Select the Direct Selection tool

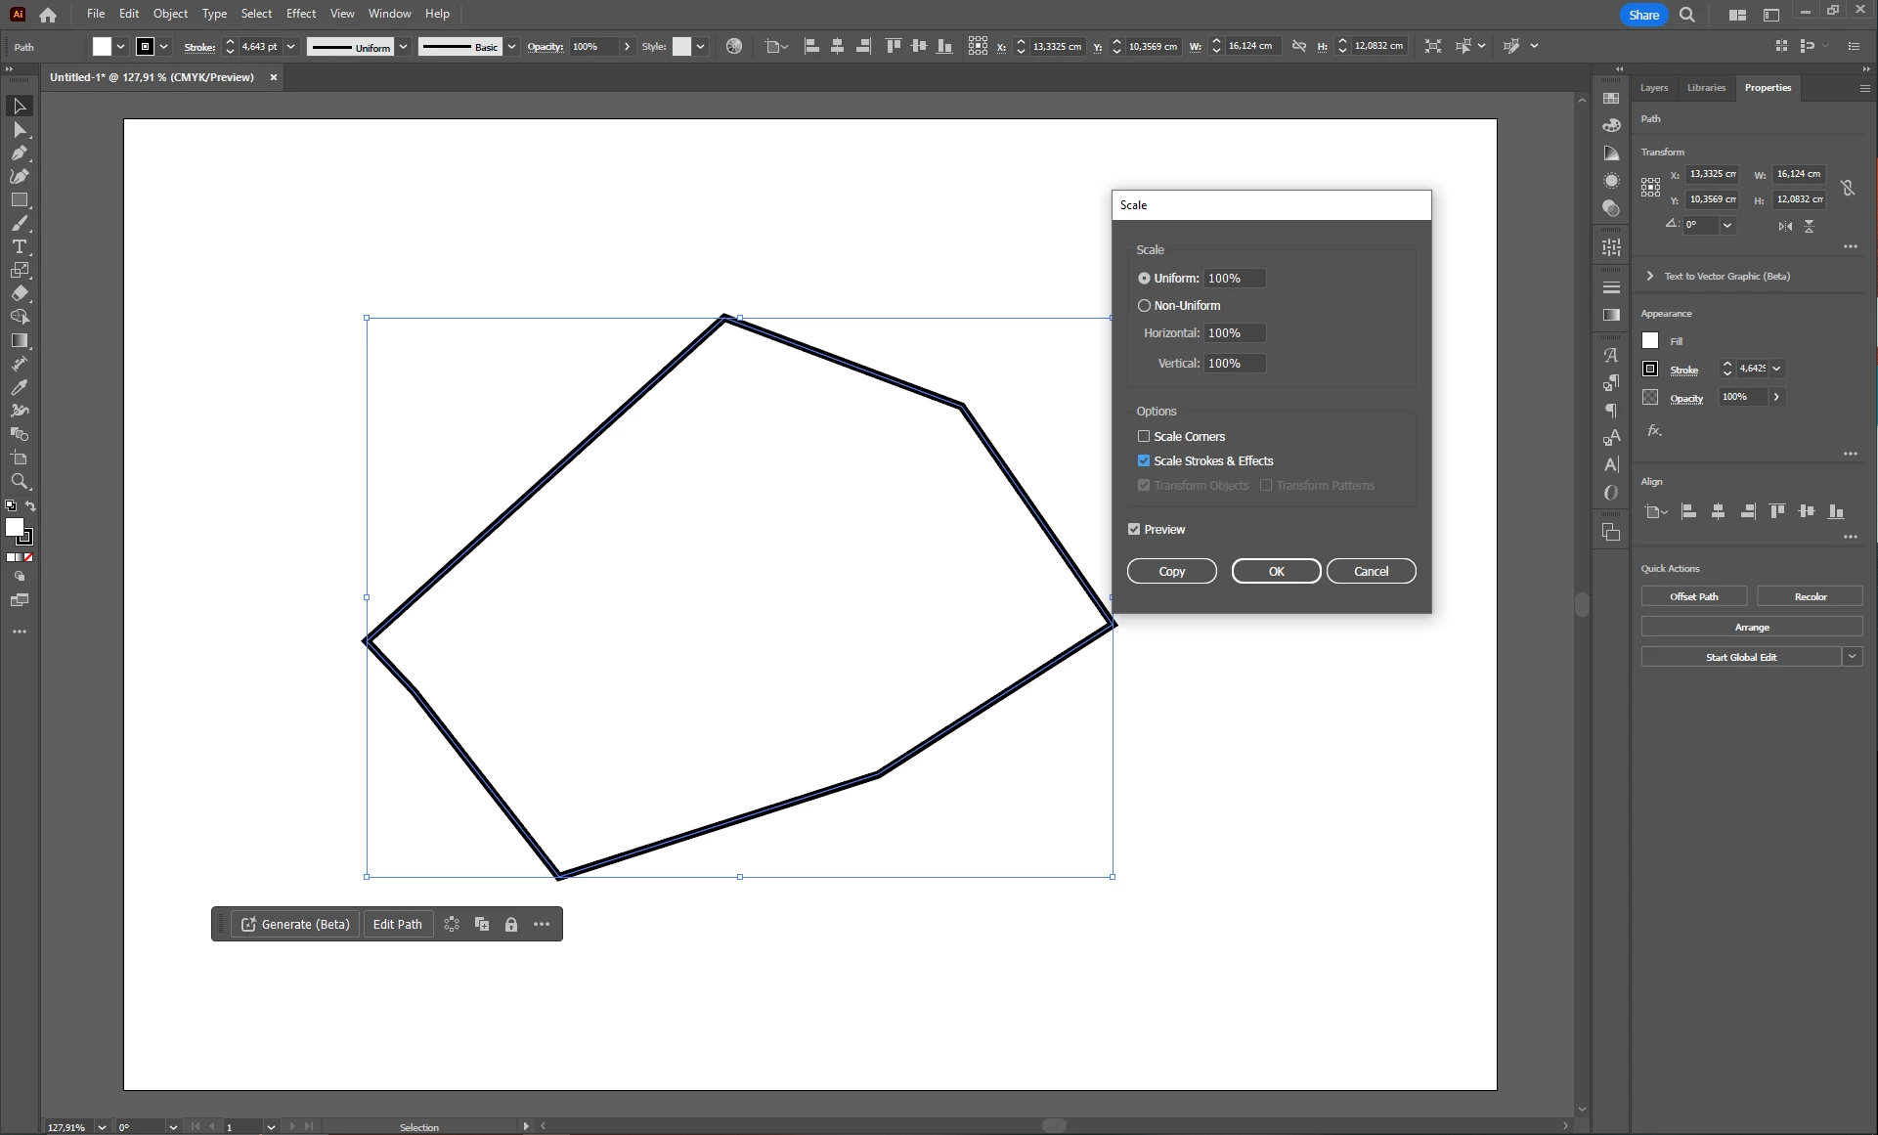20,129
